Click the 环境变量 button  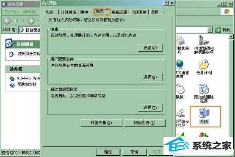pos(101,123)
